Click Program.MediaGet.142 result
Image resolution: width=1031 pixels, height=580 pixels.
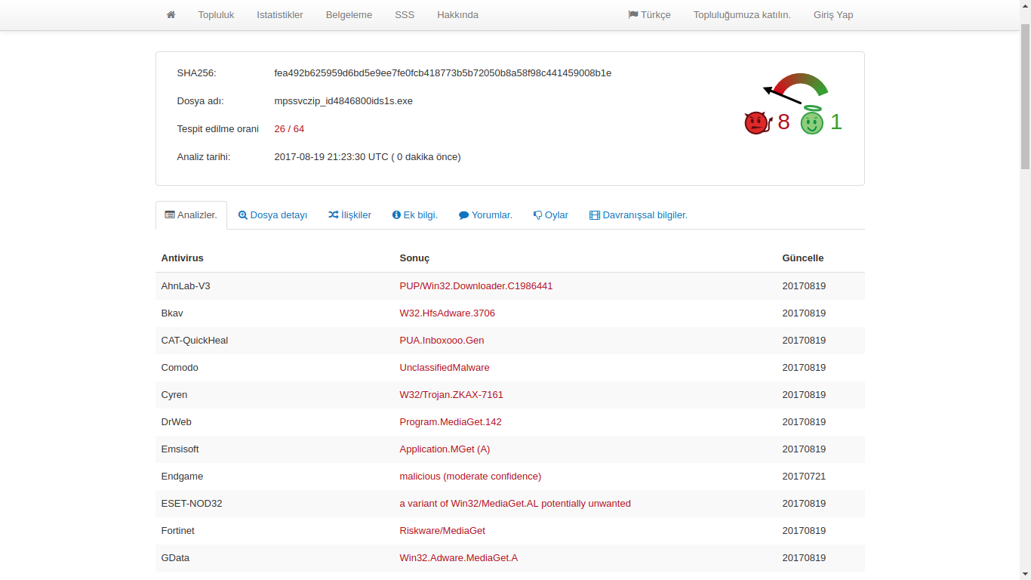click(x=451, y=422)
